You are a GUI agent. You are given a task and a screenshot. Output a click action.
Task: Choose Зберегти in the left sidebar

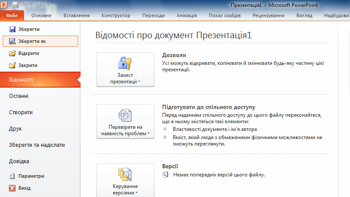pos(28,29)
